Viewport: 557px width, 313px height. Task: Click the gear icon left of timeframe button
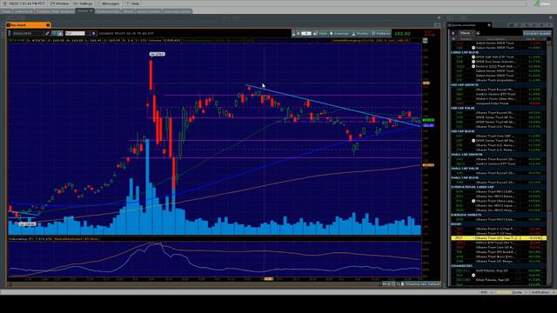299,33
